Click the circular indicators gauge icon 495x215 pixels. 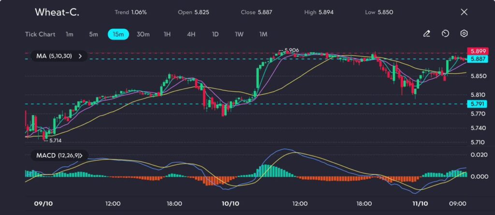click(445, 34)
